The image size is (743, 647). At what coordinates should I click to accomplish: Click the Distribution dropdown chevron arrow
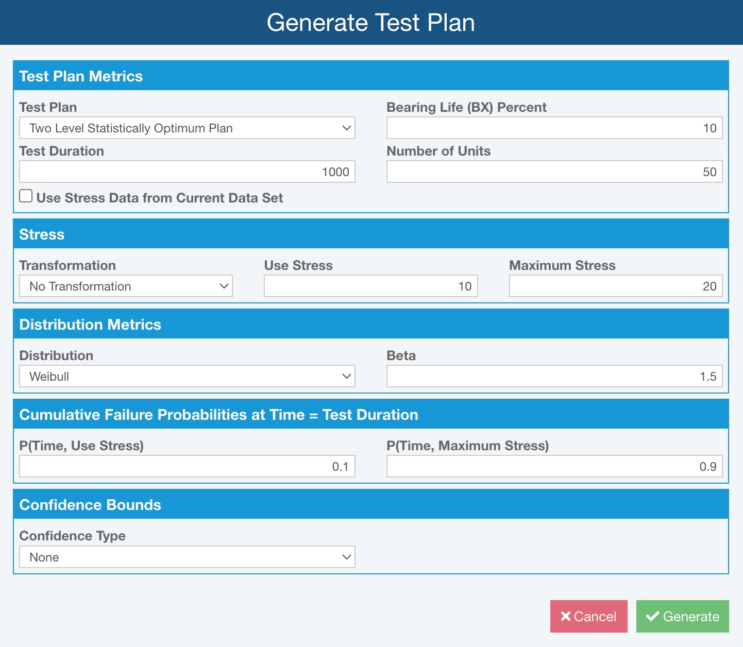coord(347,376)
